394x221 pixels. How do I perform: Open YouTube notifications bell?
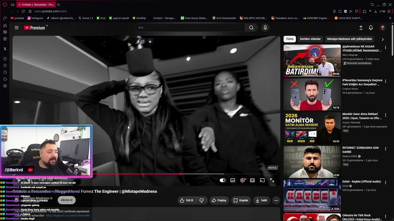pos(371,28)
